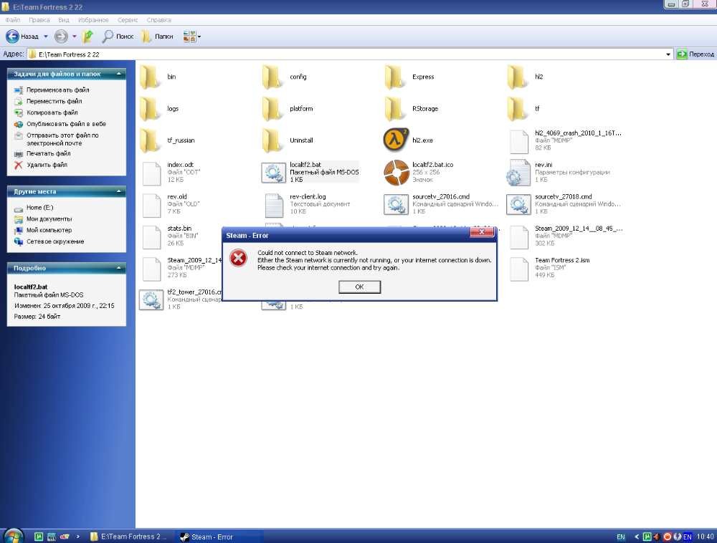Click Копировать файл link
The width and height of the screenshot is (717, 543).
[52, 112]
